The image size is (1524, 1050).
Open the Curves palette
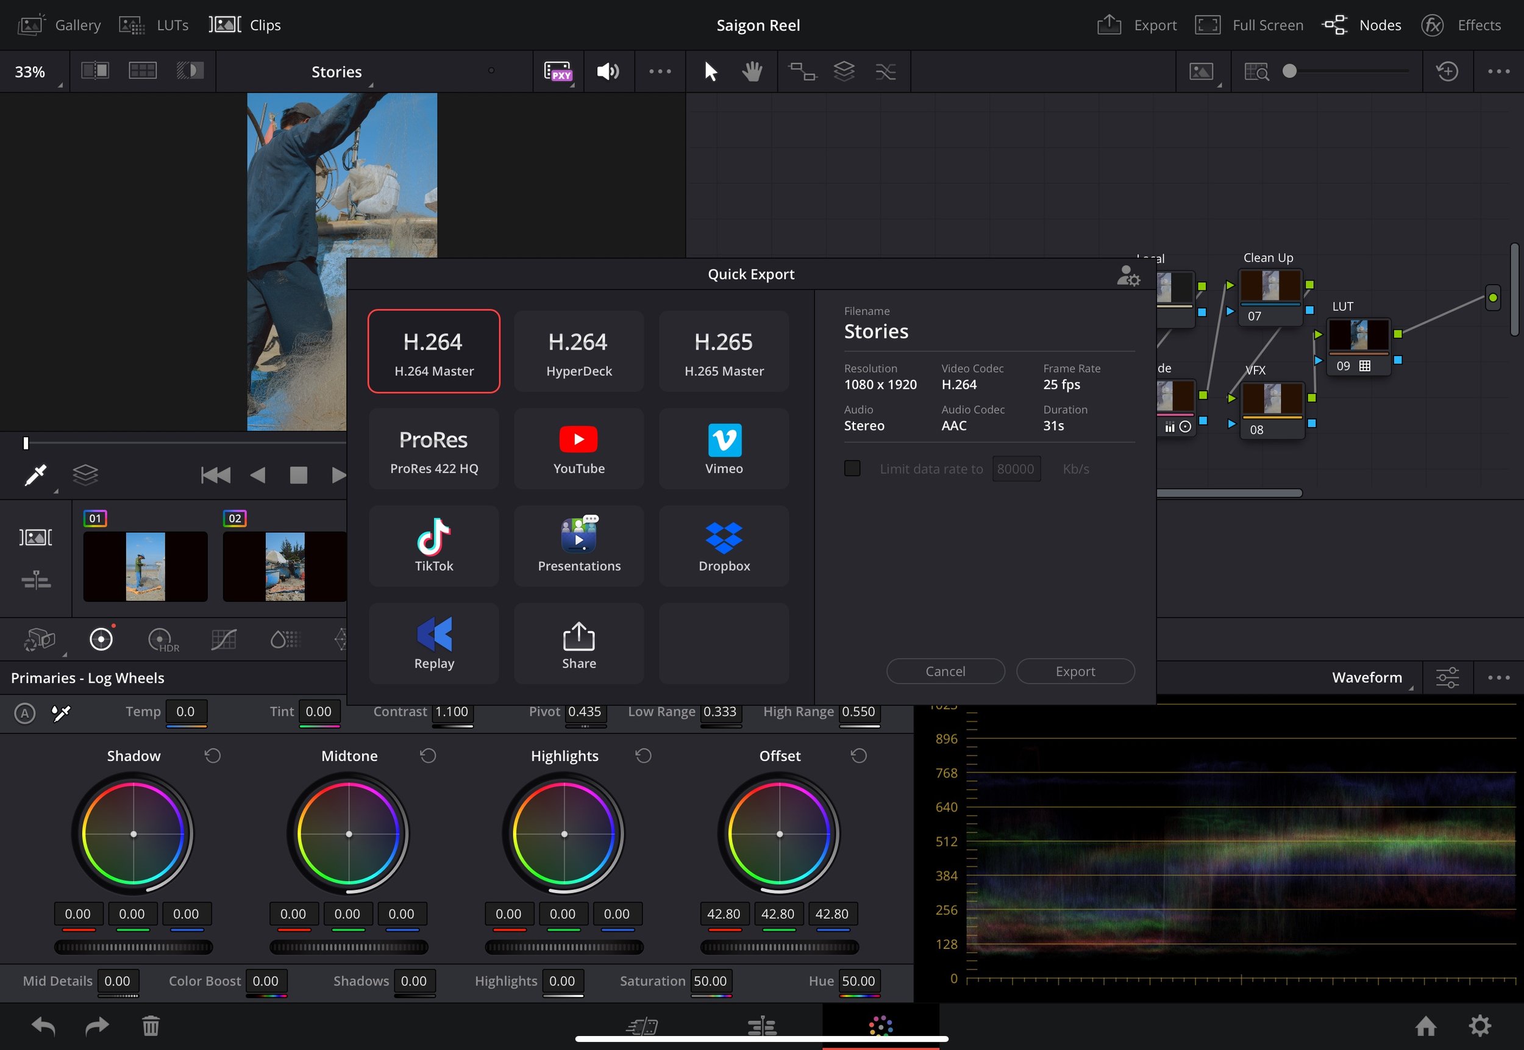[x=223, y=640]
